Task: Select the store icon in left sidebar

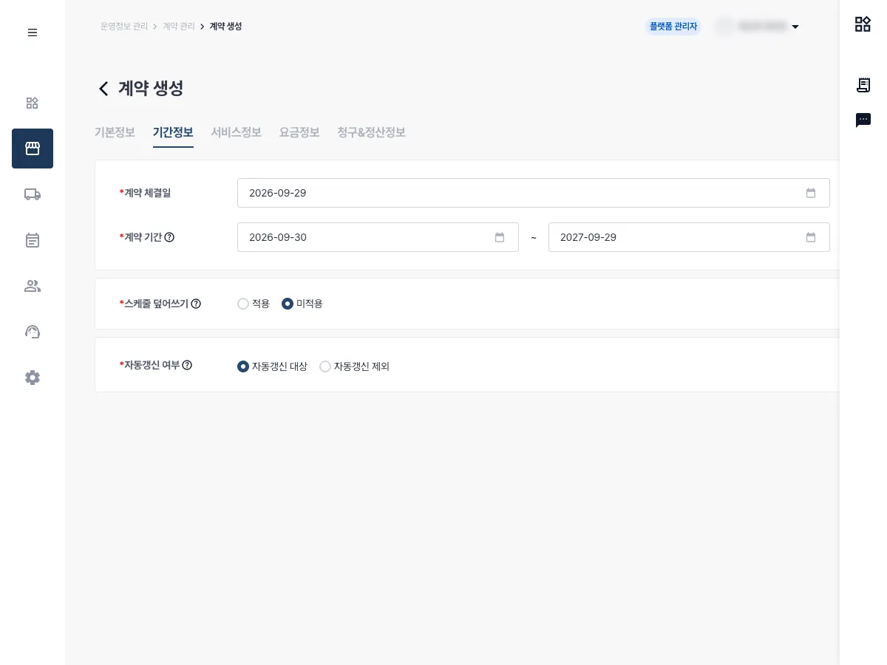Action: 33,149
